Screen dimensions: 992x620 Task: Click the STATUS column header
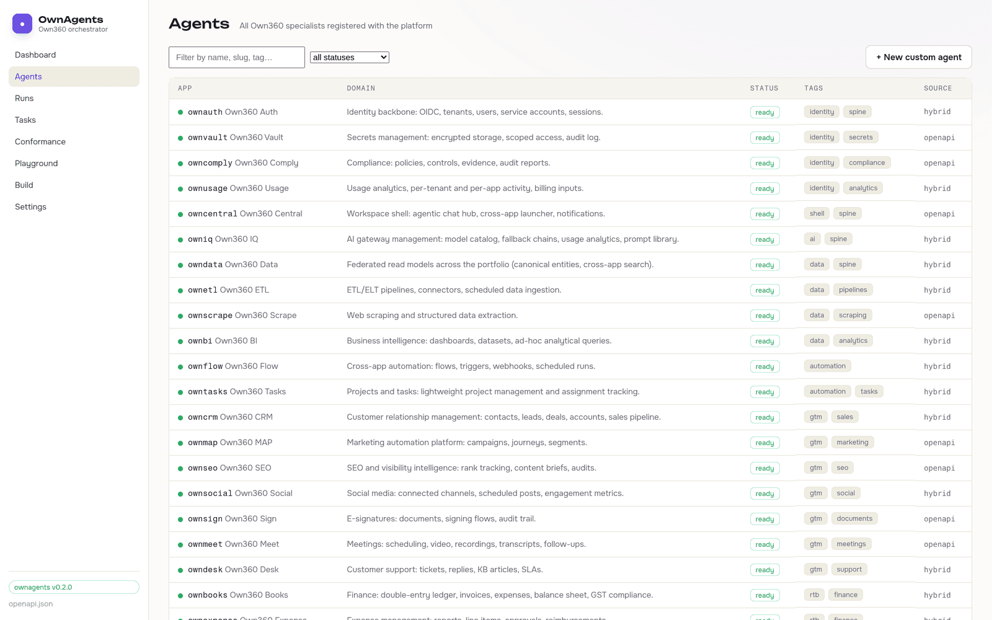tap(764, 89)
